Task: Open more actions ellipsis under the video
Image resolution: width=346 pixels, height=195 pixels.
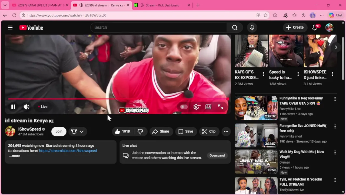Action: tap(226, 131)
